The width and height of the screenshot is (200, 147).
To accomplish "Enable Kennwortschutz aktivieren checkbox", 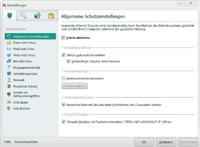I will pos(63,78).
